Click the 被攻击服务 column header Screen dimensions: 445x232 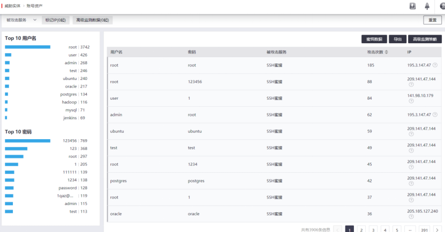[276, 52]
